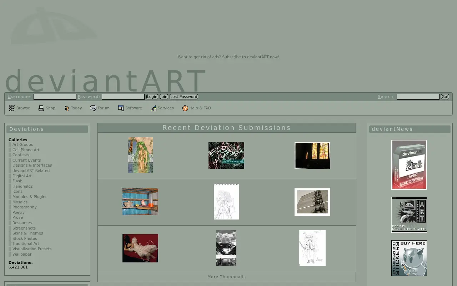Click the deviantART Stickers Buy Here image

409,258
